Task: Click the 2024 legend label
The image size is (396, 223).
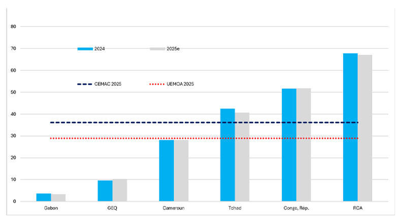Action: (100, 49)
